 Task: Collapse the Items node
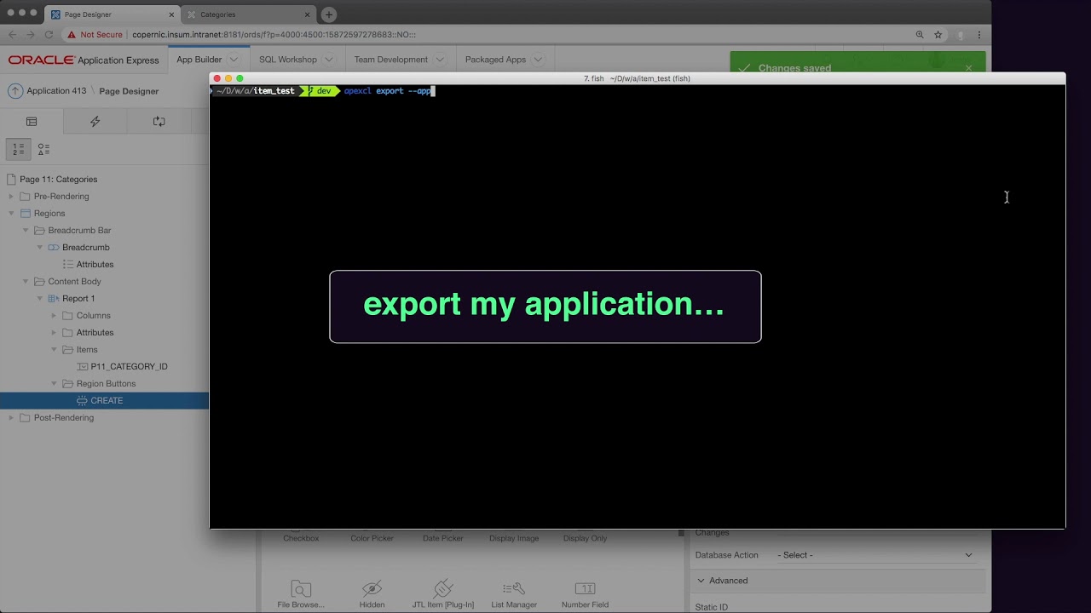[54, 350]
